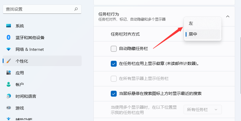Click the Network & Internet wifi icon
The width and height of the screenshot is (241, 121).
click(x=9, y=49)
